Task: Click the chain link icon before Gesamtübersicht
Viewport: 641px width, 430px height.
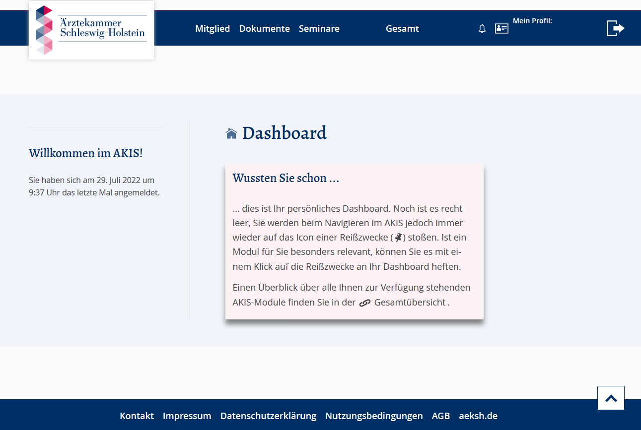Action: click(365, 303)
